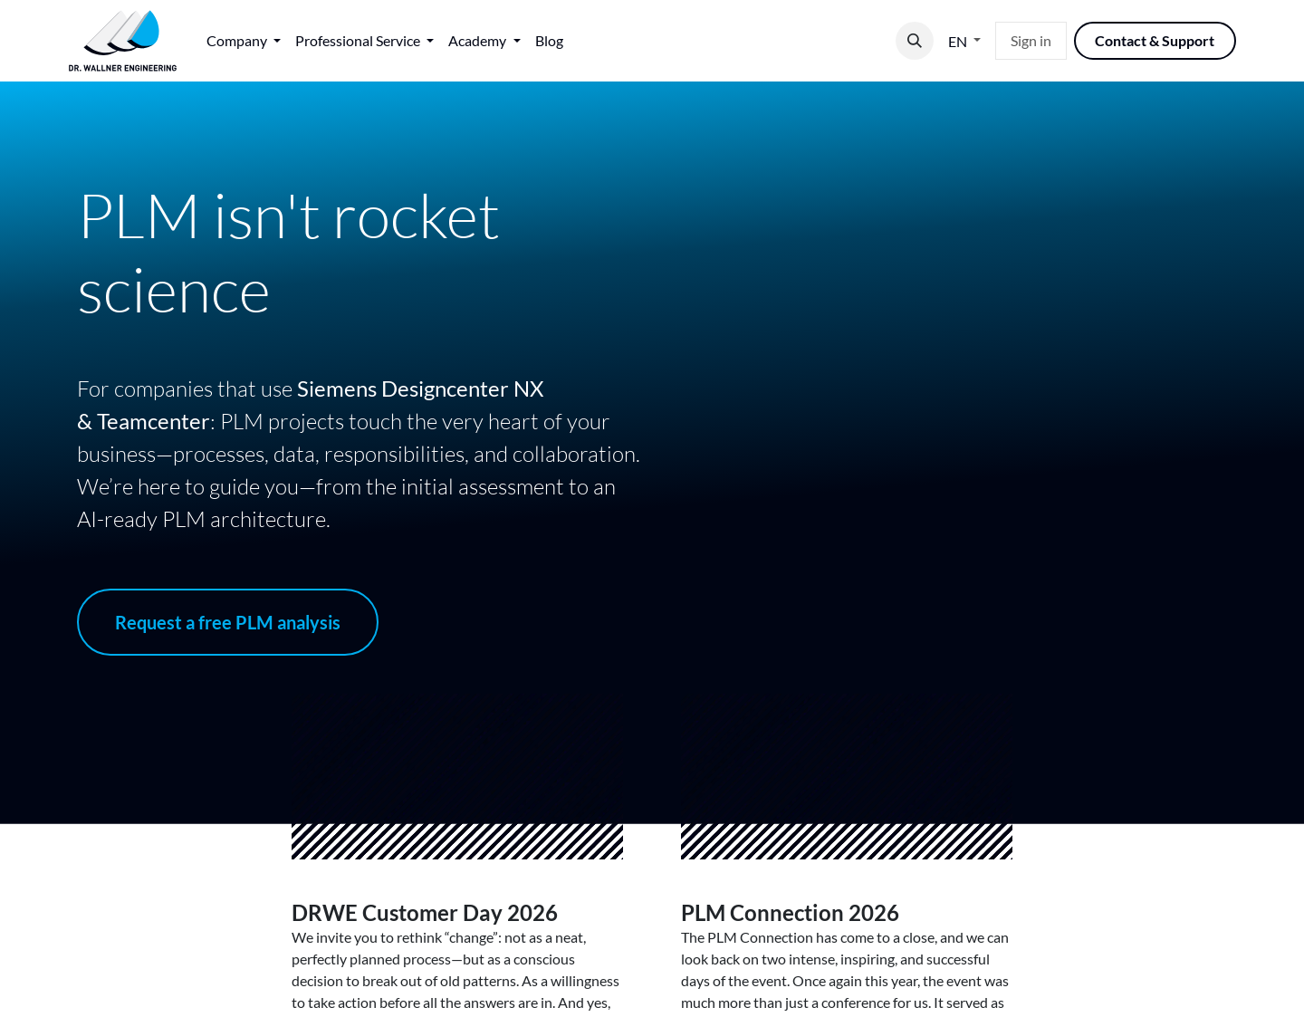
Task: Expand the Company menu
Action: pos(244,41)
